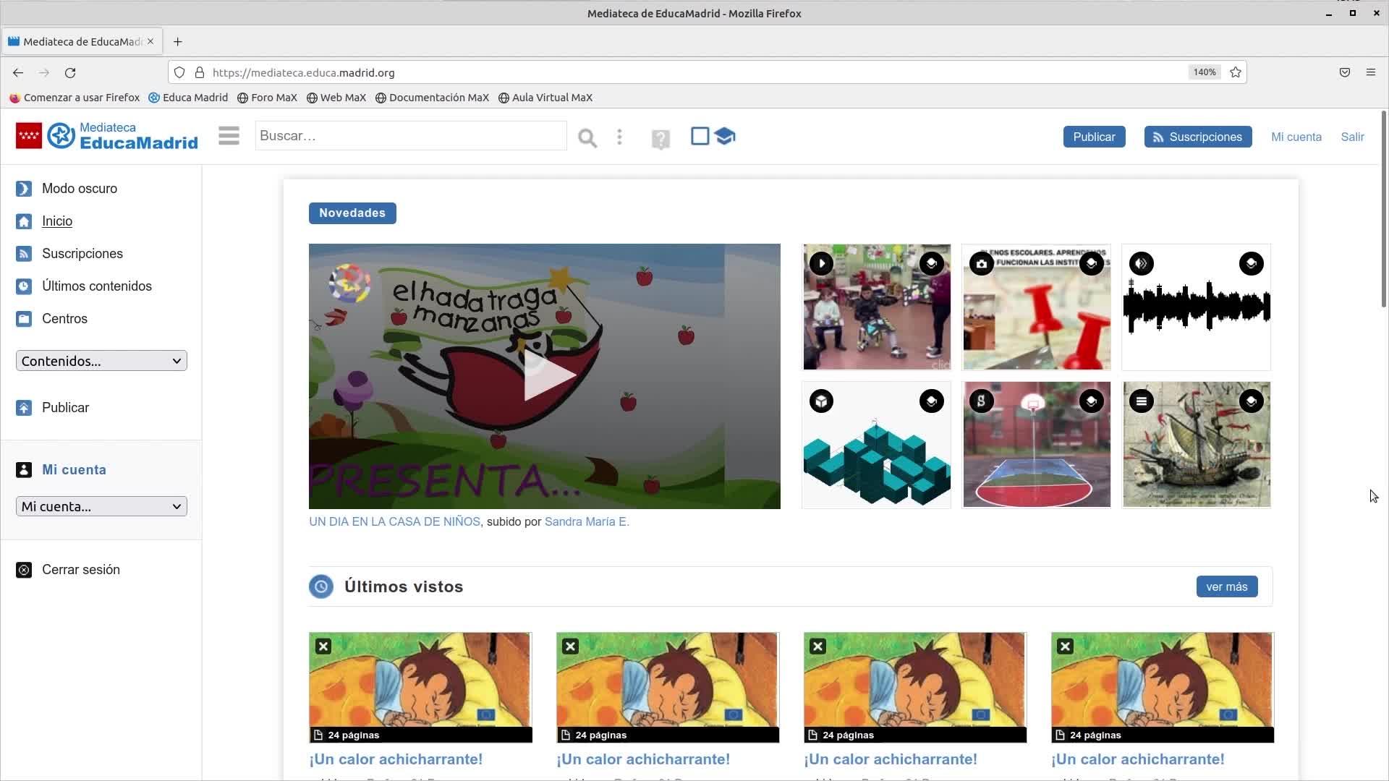1389x781 pixels.
Task: Open Sandra María E. profile link
Action: point(587,521)
